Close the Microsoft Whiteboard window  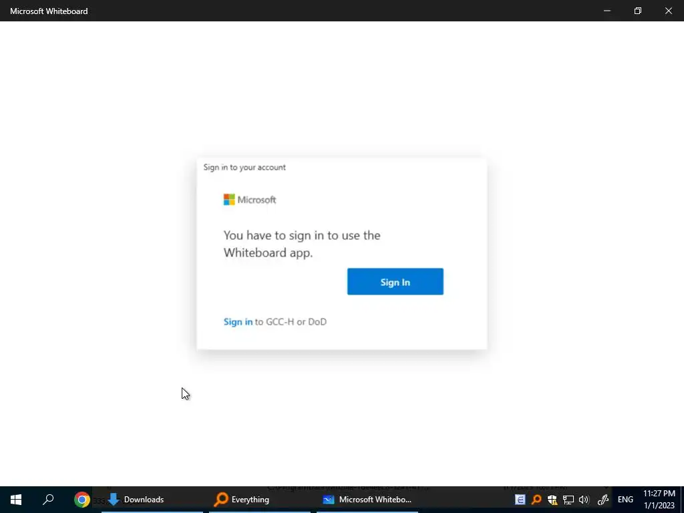(668, 11)
